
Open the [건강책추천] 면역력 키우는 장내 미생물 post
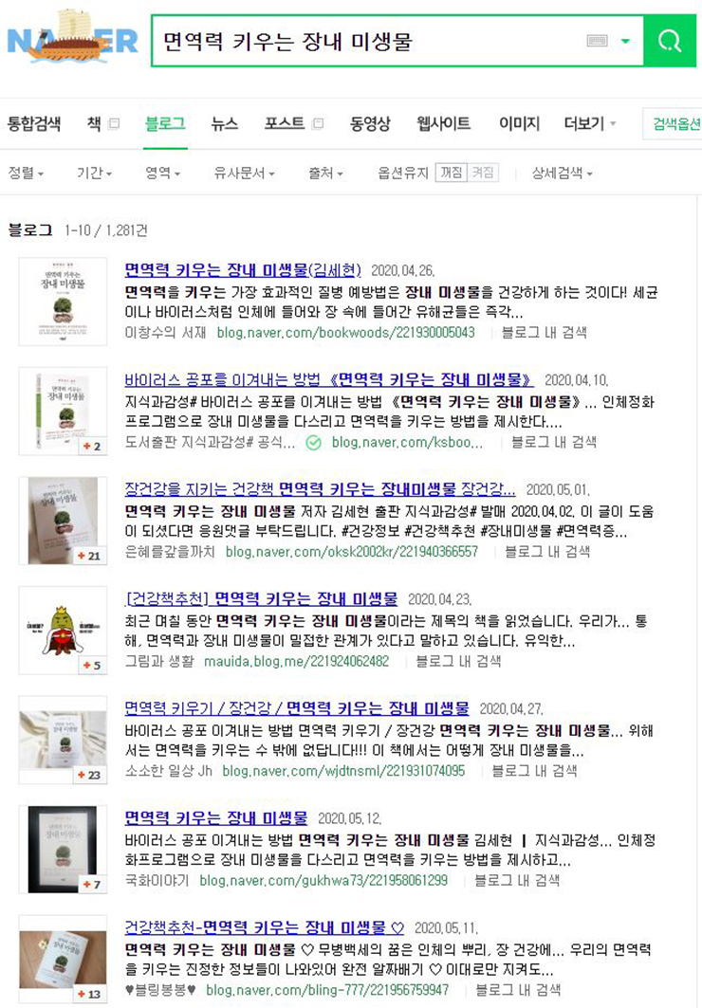point(261,598)
